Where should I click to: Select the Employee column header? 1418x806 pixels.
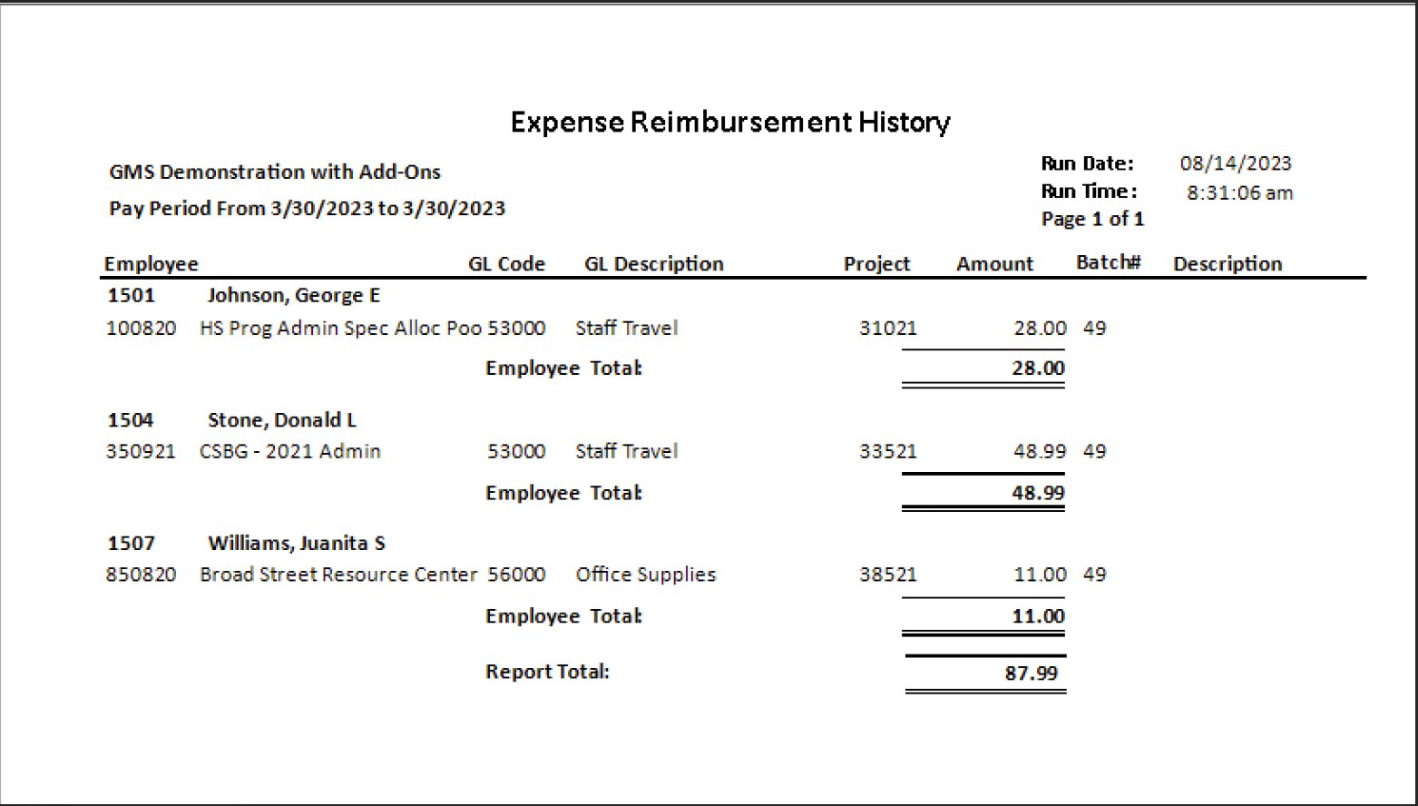click(151, 264)
